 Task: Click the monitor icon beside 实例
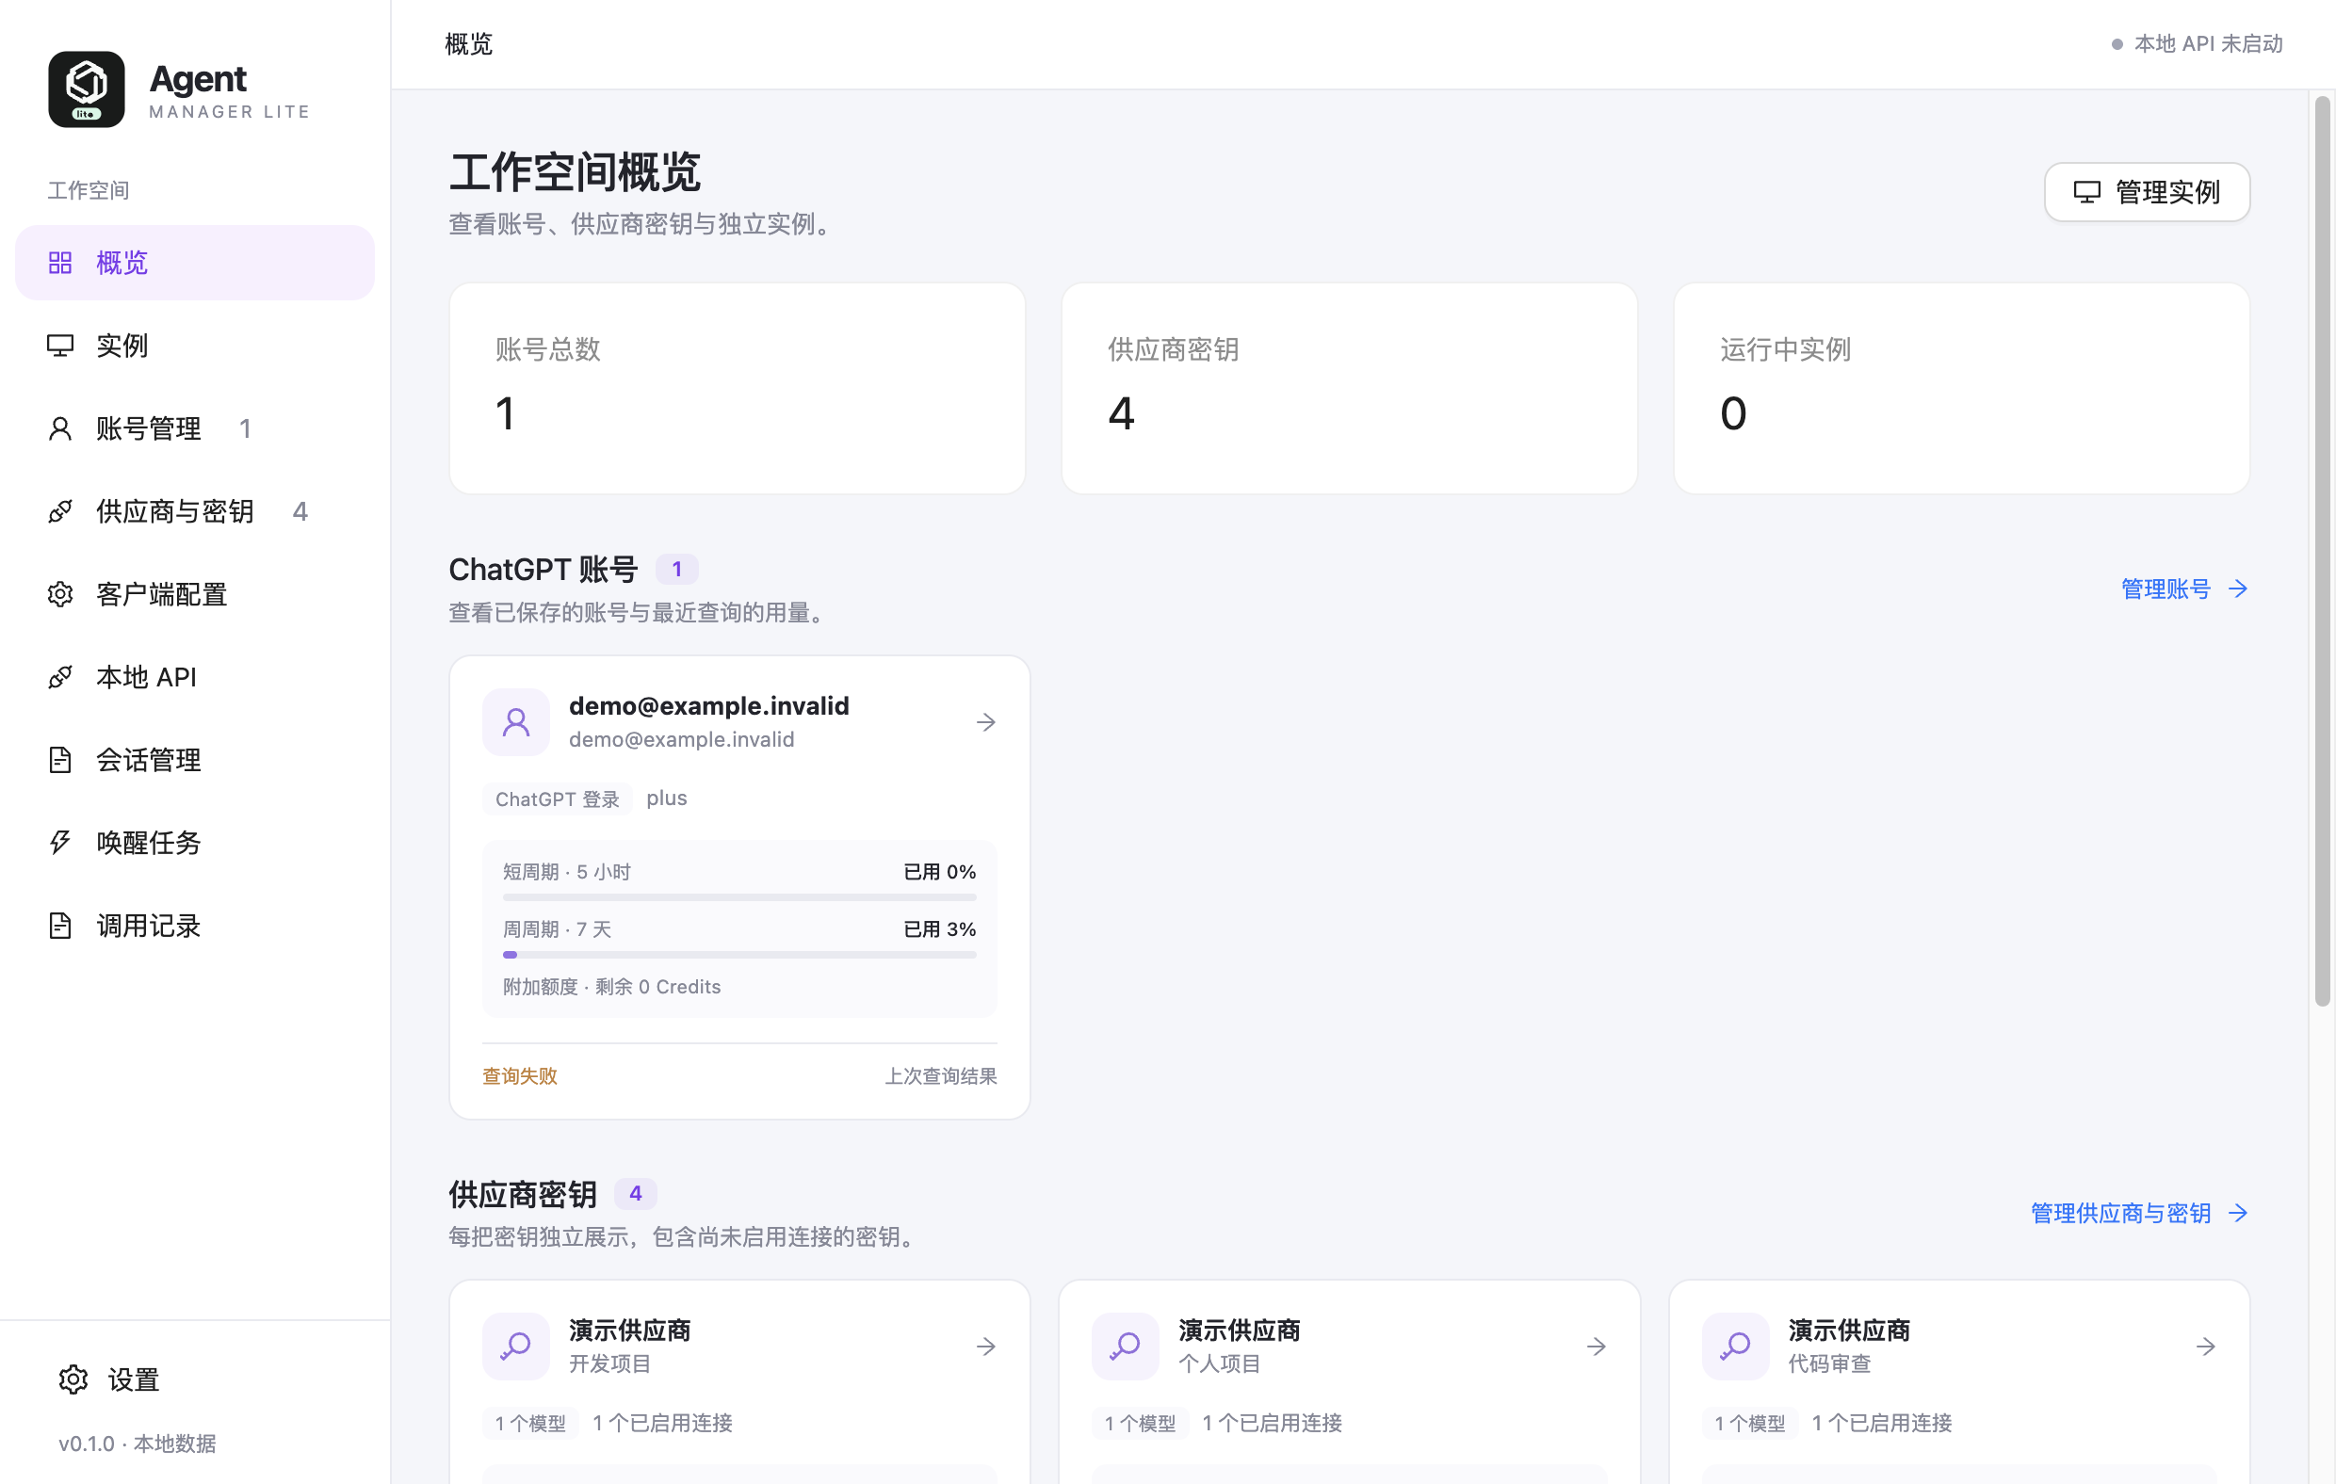(60, 346)
